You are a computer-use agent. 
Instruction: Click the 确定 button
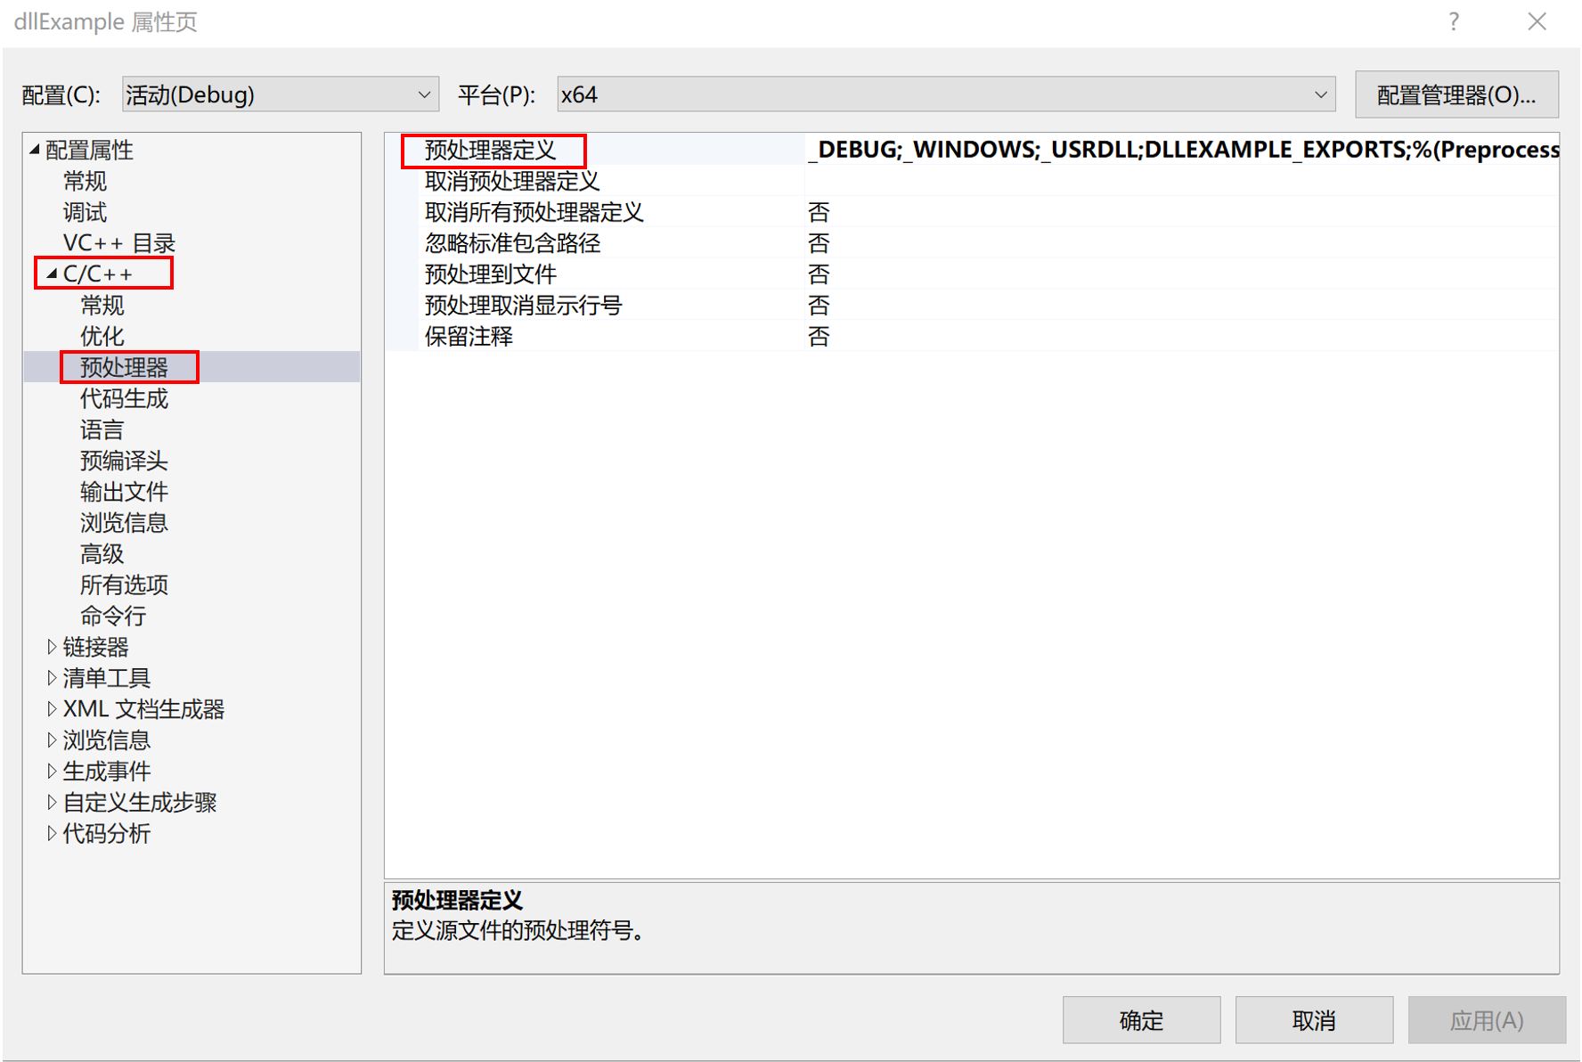1141,1020
